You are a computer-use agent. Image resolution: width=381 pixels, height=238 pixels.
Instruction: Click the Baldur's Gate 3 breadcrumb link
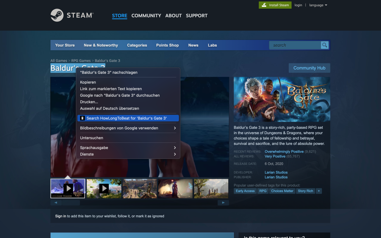107,61
